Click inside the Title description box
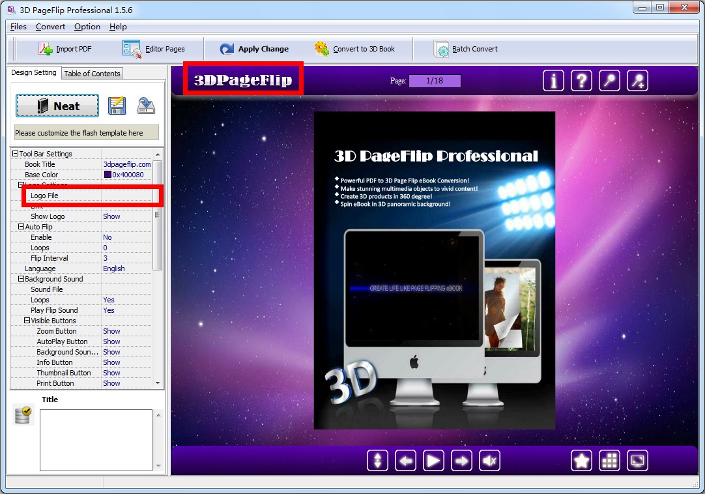 [x=96, y=440]
